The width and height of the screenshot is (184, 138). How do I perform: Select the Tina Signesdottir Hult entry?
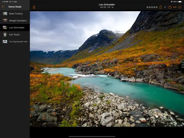(15, 42)
